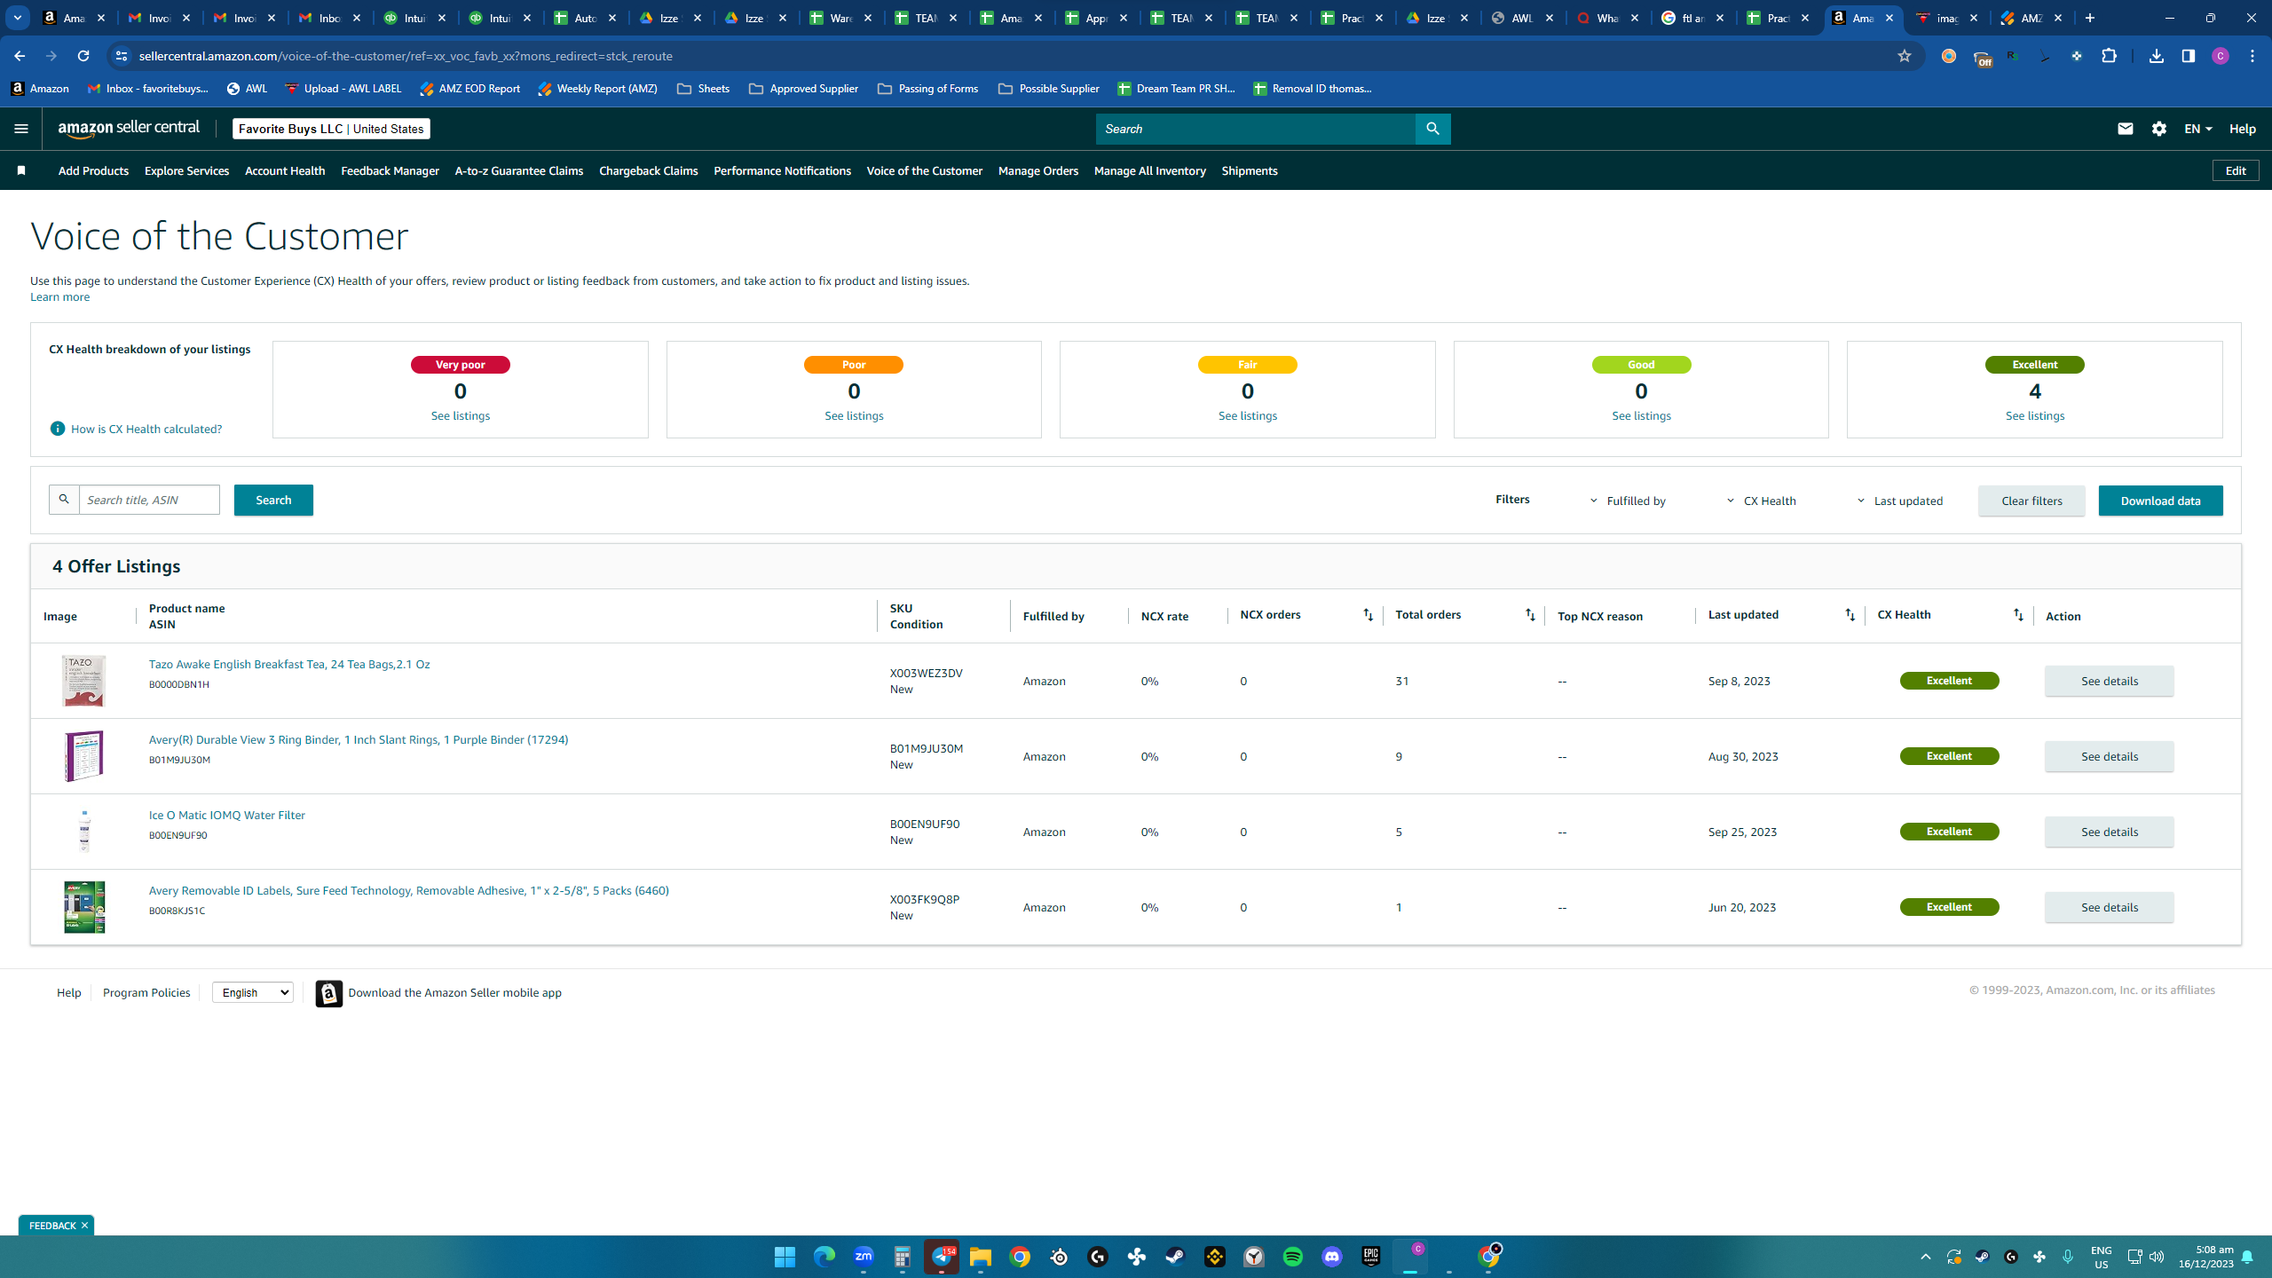Click the Amazon Seller mobile app icon
Screen dimensions: 2272x1278
pyautogui.click(x=329, y=993)
